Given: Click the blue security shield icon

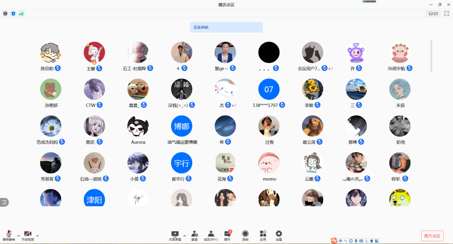Looking at the screenshot, I should coord(13,13).
